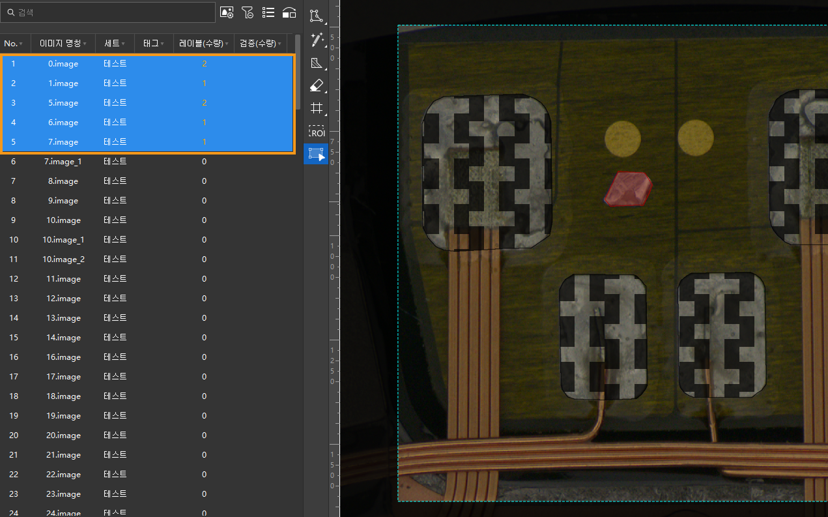The width and height of the screenshot is (828, 517).
Task: Select the 9.image row
Action: (x=148, y=201)
